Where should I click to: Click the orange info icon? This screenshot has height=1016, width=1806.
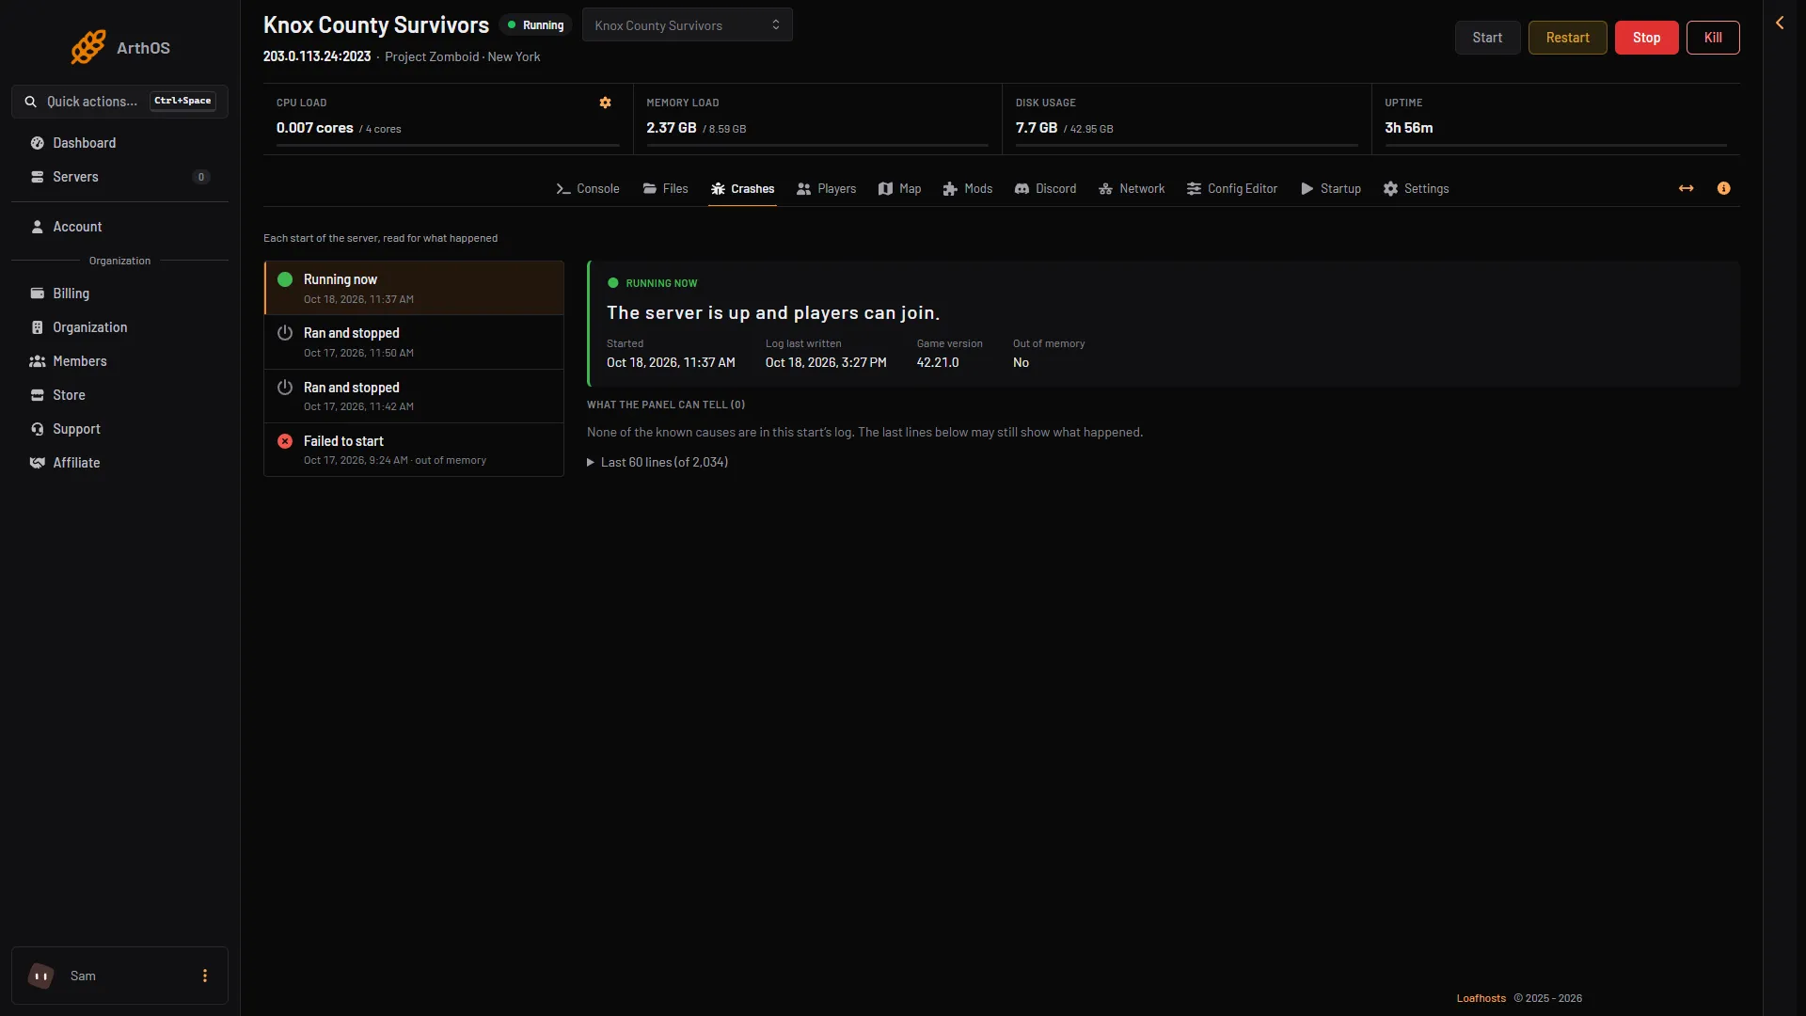pyautogui.click(x=1723, y=188)
